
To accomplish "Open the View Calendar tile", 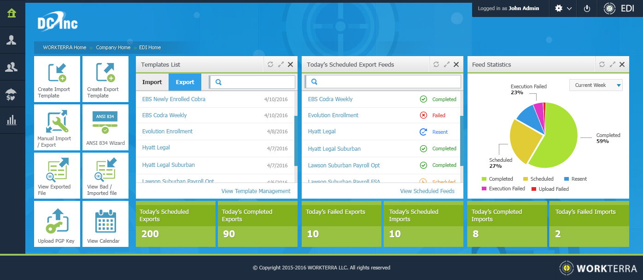I will 105,223.
